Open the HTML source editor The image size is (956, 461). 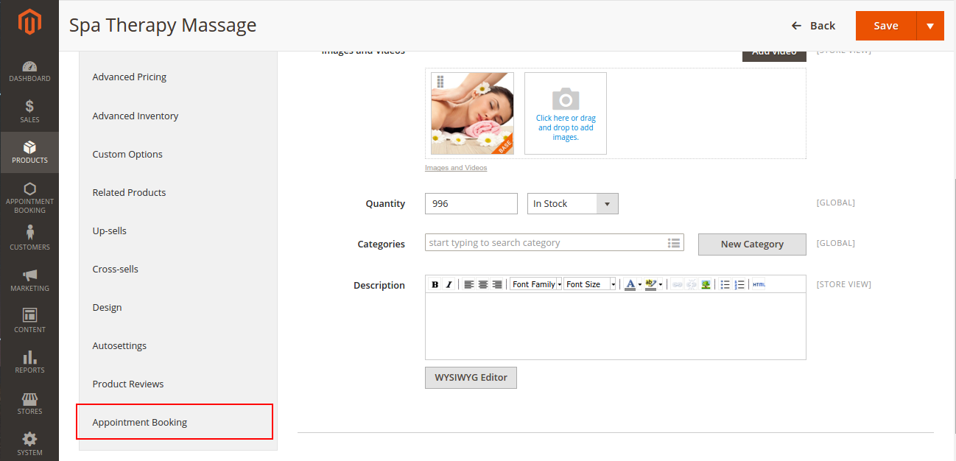pyautogui.click(x=759, y=284)
